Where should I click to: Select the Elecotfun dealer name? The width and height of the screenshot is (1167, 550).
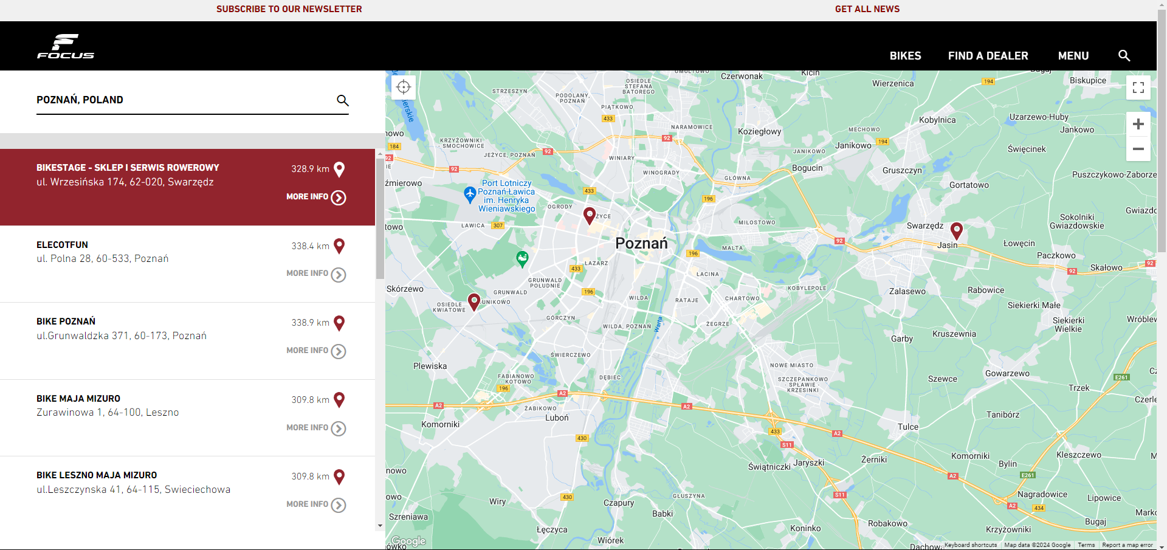[x=62, y=245]
